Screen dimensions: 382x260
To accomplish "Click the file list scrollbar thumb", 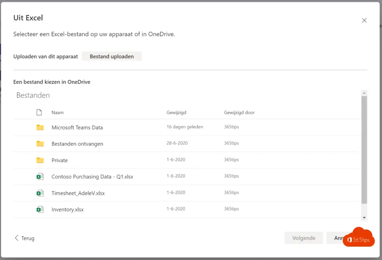I will coord(364,150).
